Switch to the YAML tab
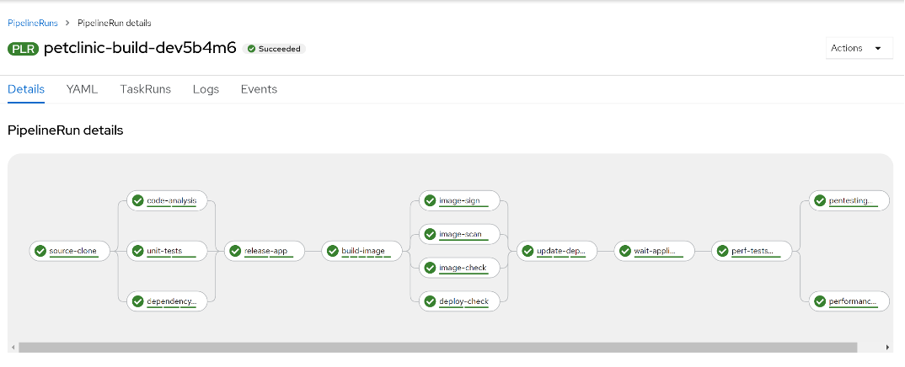905x367 pixels. pyautogui.click(x=82, y=89)
